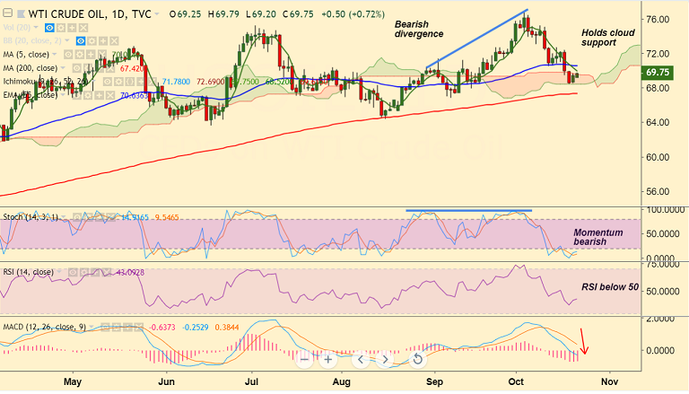Image resolution: width=689 pixels, height=394 pixels.
Task: Expand the Vol (20) dropdown arrow
Action: (x=36, y=27)
